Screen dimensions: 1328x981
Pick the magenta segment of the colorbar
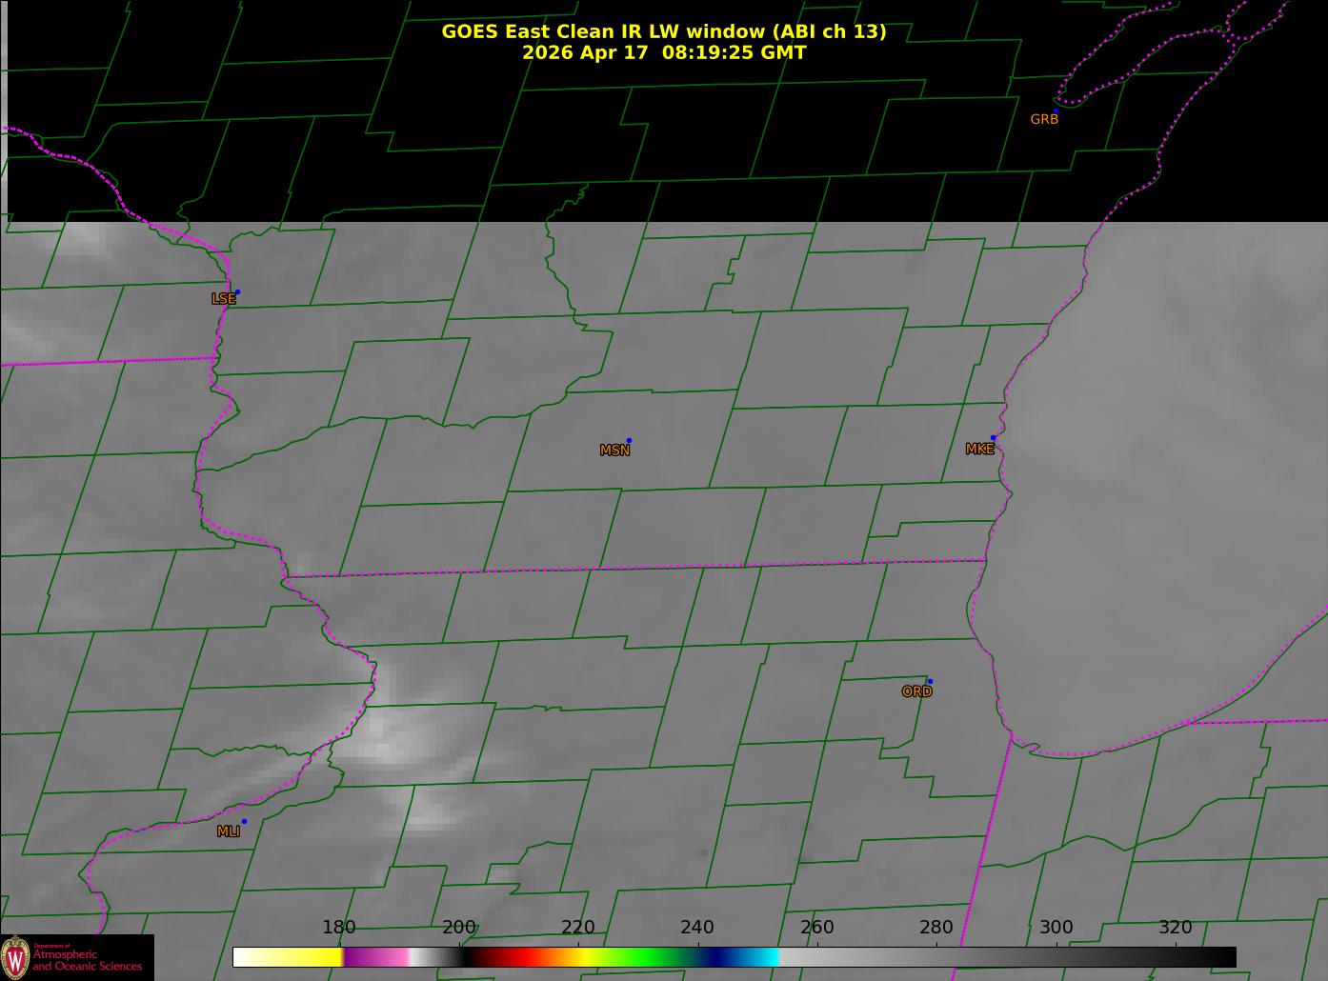click(375, 956)
